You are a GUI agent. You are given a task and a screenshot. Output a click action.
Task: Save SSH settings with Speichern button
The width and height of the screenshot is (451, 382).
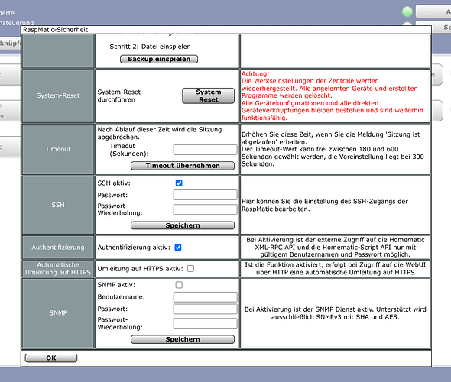click(x=183, y=225)
